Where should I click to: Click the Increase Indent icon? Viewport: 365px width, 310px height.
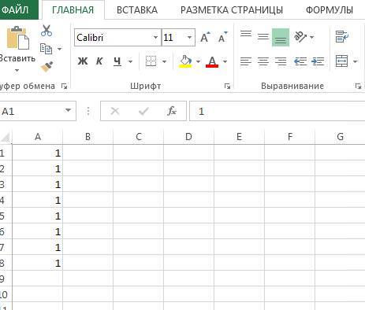pyautogui.click(x=318, y=61)
